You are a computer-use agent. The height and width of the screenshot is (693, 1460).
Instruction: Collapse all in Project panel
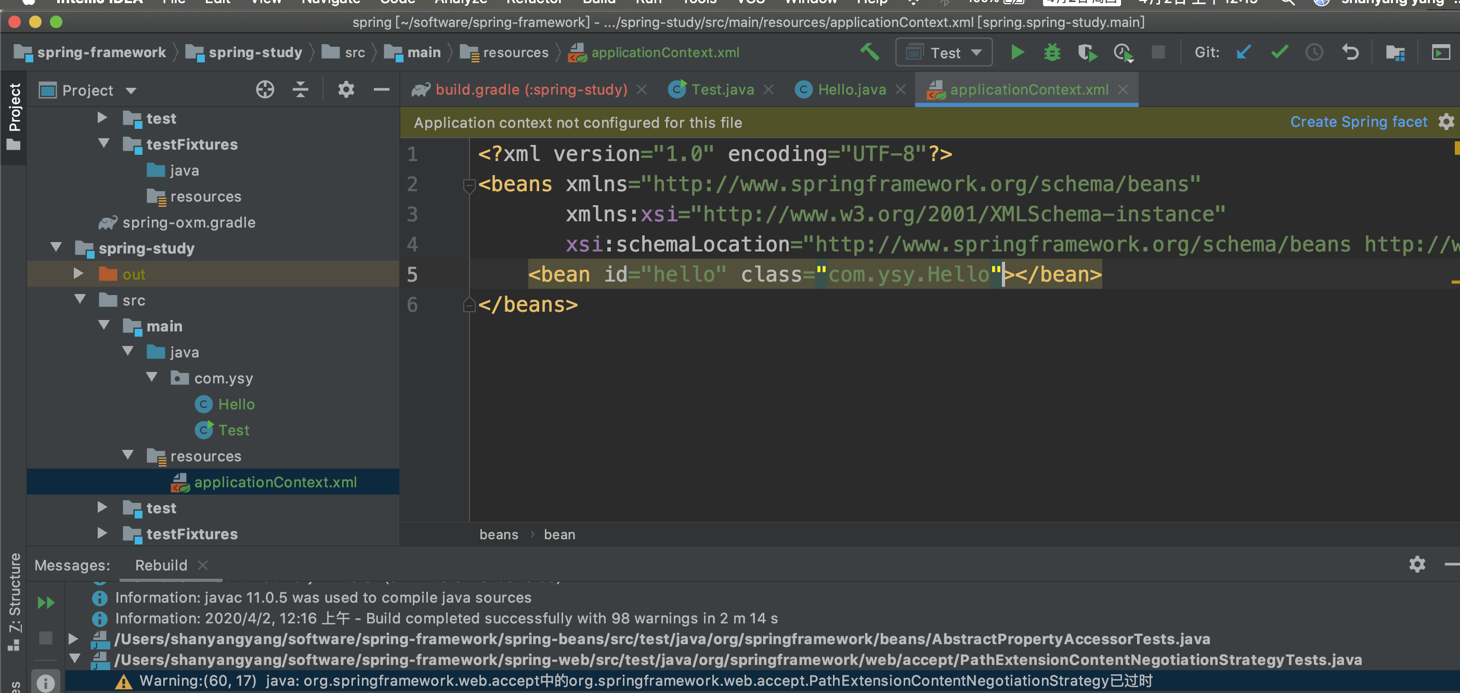pyautogui.click(x=300, y=89)
